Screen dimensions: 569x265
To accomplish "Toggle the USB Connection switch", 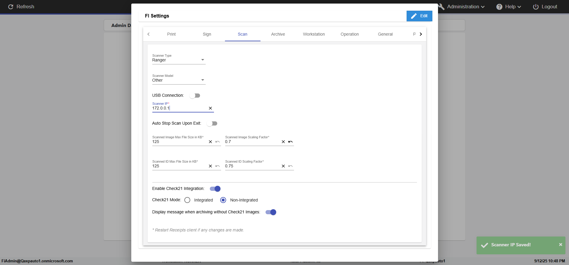I will pos(195,96).
